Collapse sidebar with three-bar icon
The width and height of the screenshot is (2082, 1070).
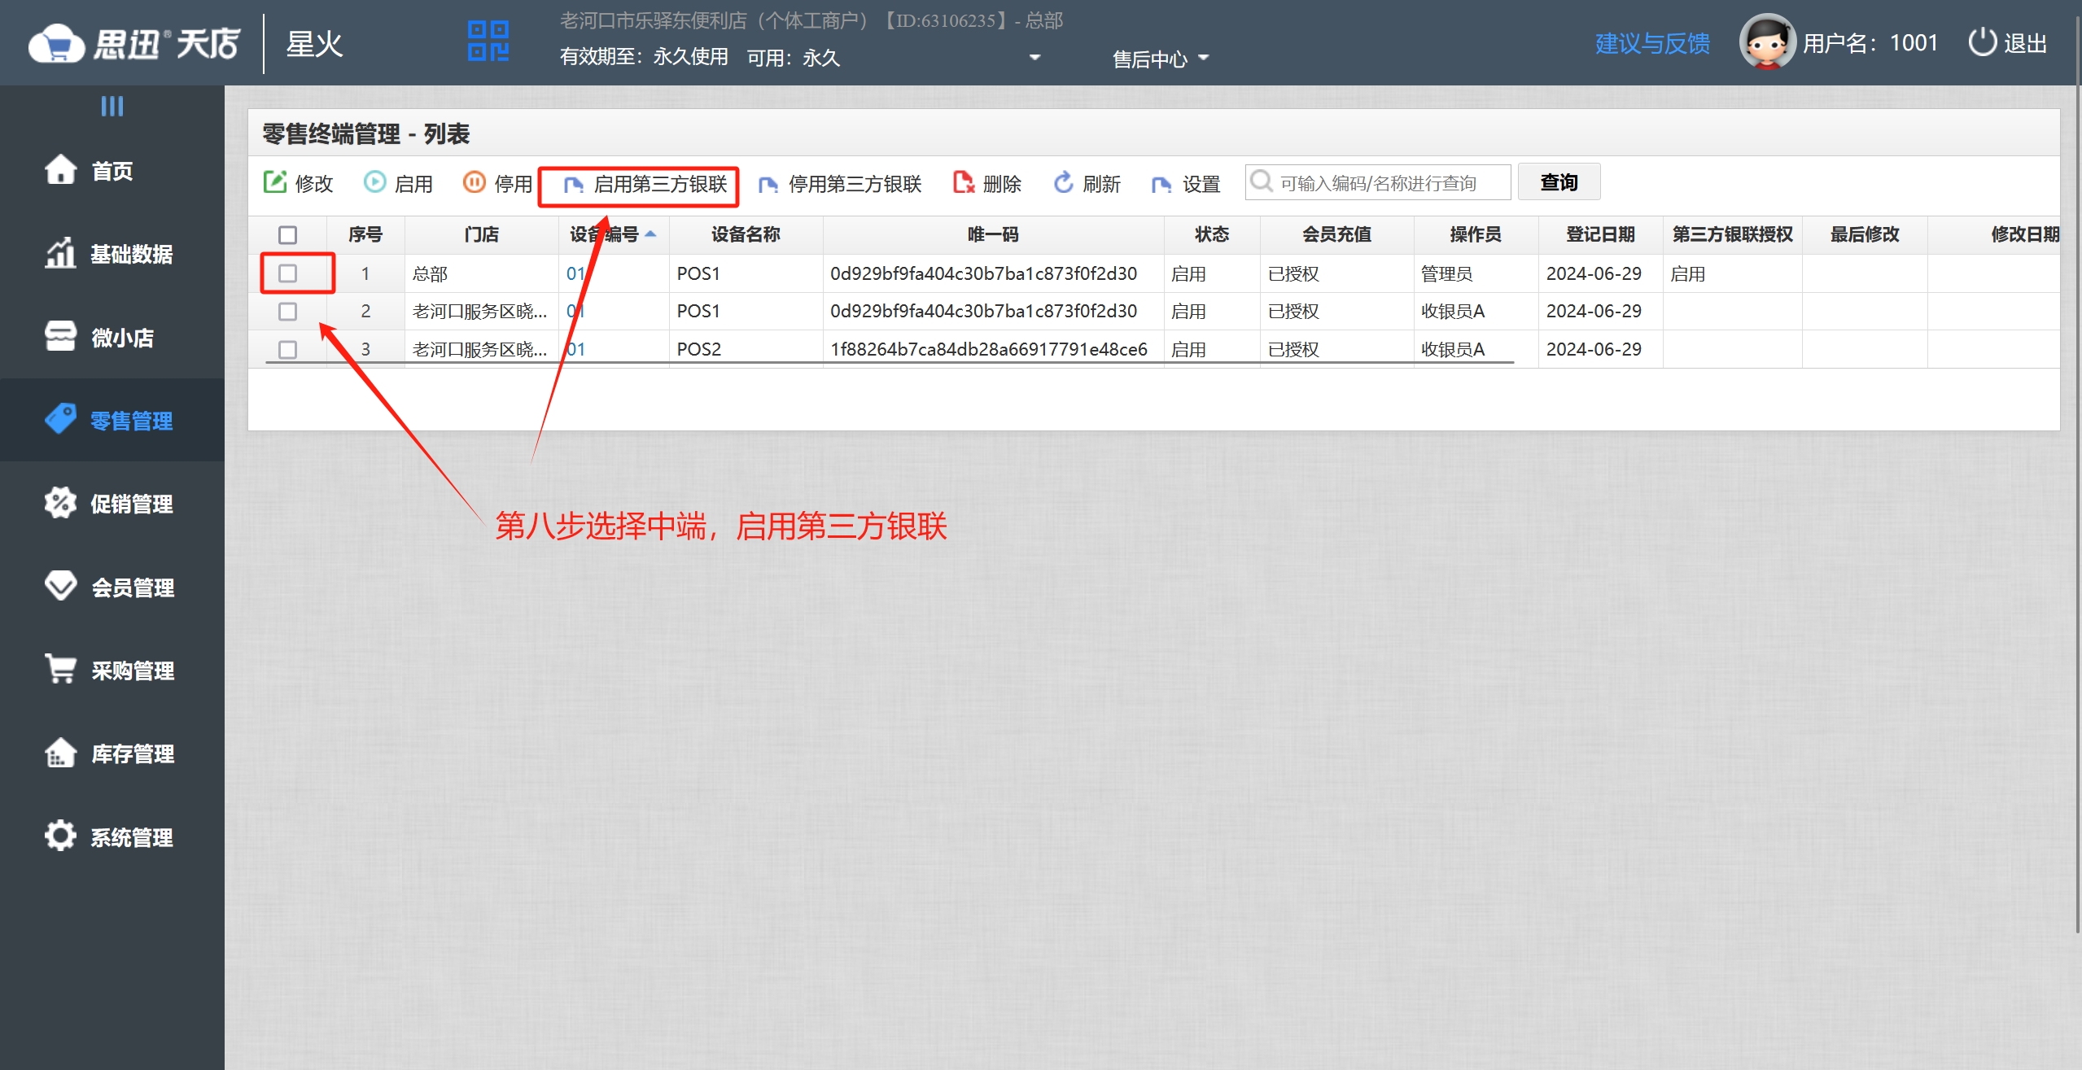point(112,107)
